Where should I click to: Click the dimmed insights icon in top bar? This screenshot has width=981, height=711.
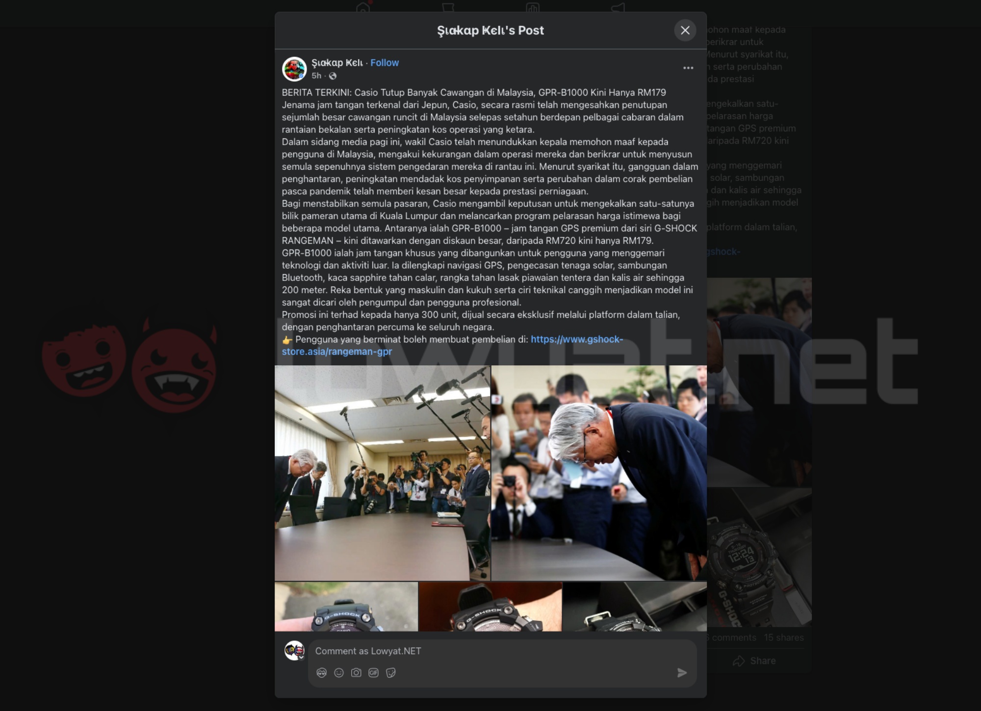pos(533,8)
